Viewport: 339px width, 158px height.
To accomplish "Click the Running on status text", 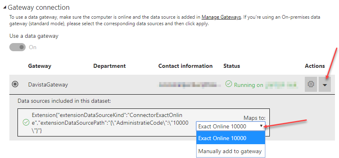I will 249,85.
